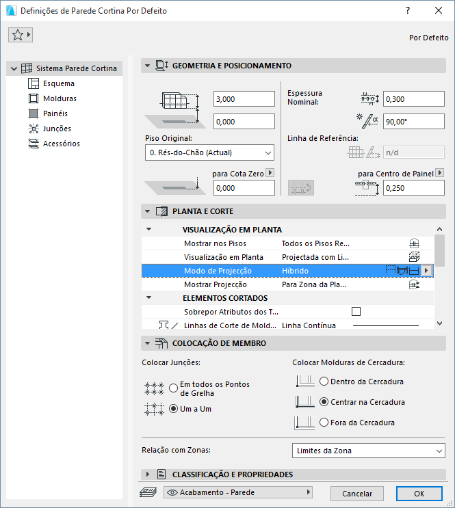Click the hybrid projection mode icon
The width and height of the screenshot is (455, 508).
pyautogui.click(x=402, y=271)
